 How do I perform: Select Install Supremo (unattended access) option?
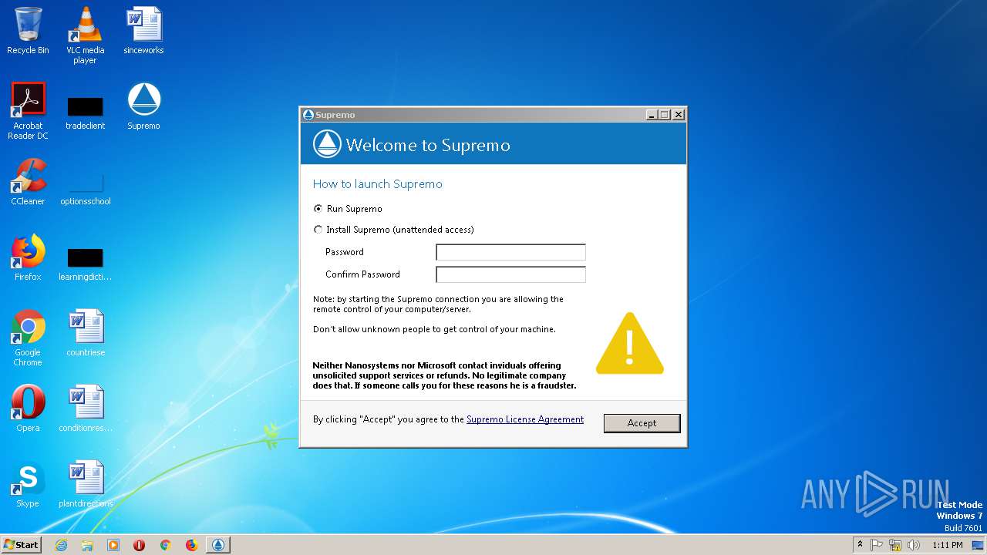[394, 230]
